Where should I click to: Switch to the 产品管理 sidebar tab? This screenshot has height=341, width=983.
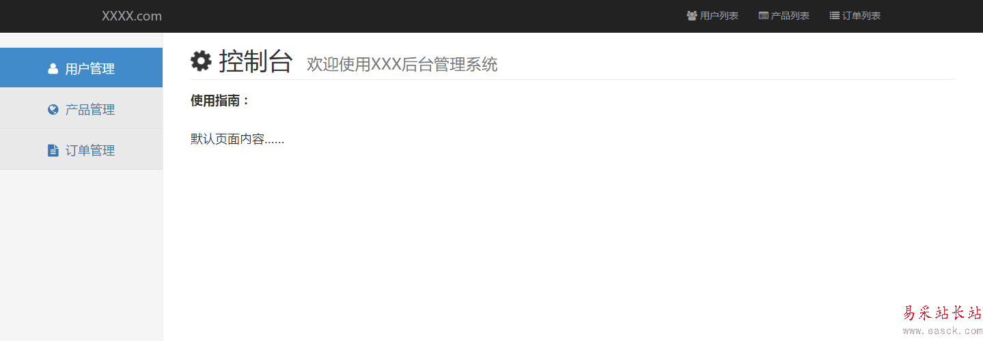pyautogui.click(x=81, y=108)
